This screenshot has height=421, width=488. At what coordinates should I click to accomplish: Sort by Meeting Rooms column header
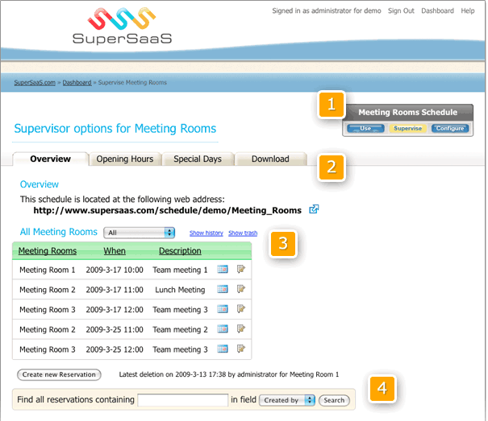point(48,250)
